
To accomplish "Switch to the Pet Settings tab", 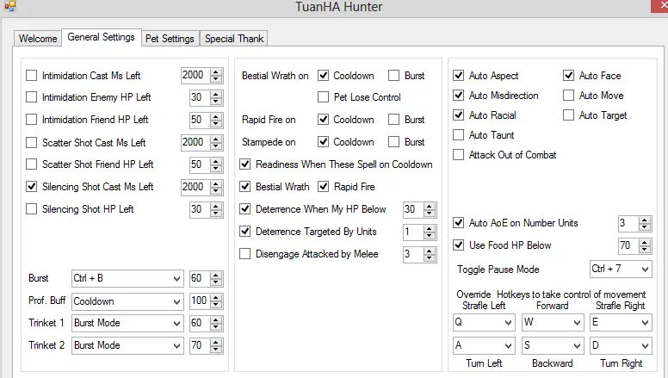I will 170,39.
